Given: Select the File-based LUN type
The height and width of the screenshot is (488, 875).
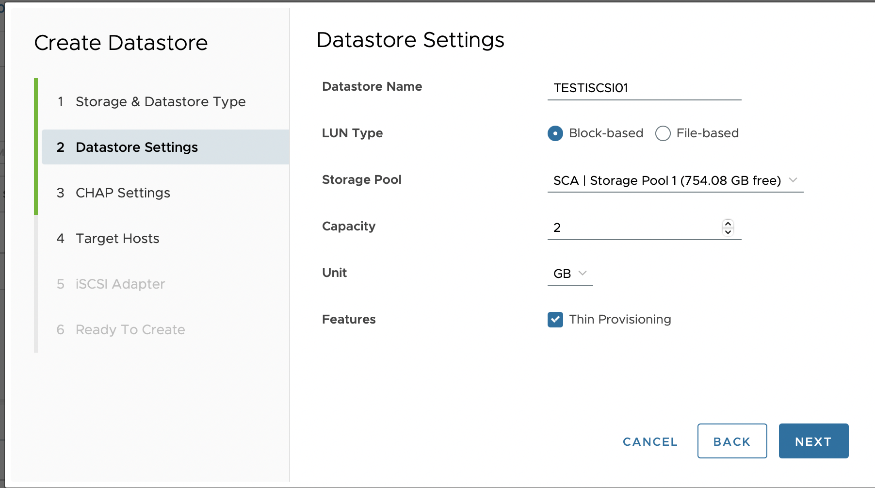Looking at the screenshot, I should 663,133.
